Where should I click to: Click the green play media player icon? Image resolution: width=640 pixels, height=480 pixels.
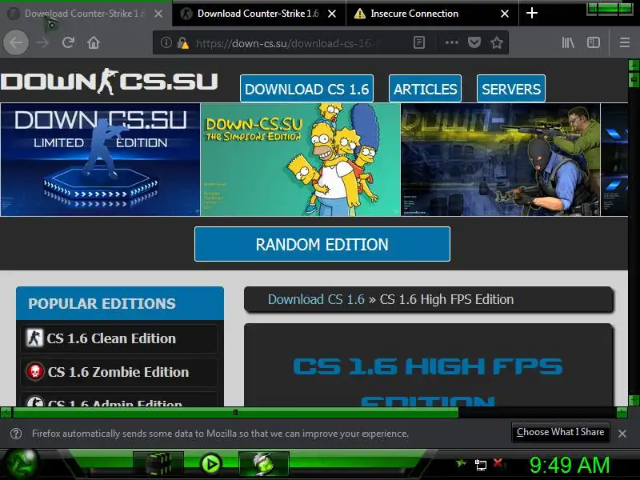coord(211,464)
